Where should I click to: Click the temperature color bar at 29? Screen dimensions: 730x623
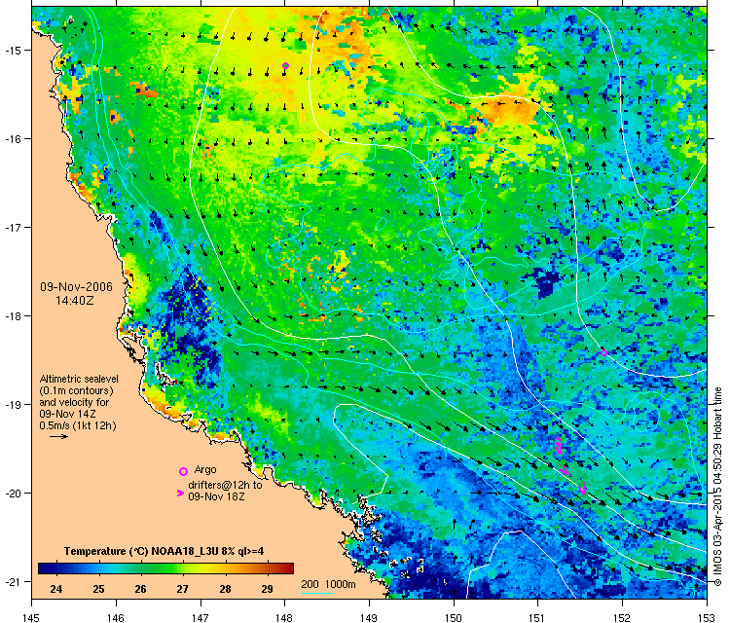[x=268, y=568]
